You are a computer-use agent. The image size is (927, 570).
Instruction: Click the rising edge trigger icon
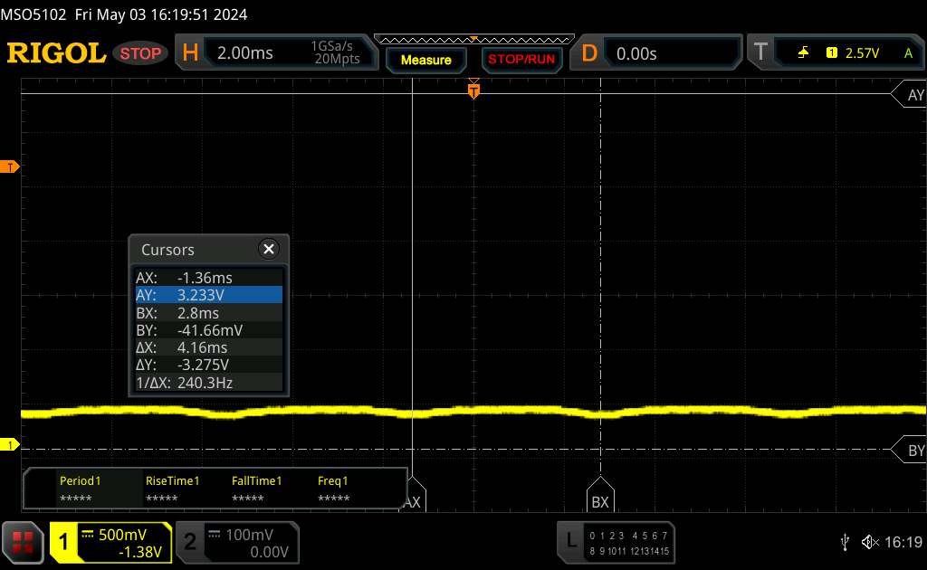pos(803,53)
